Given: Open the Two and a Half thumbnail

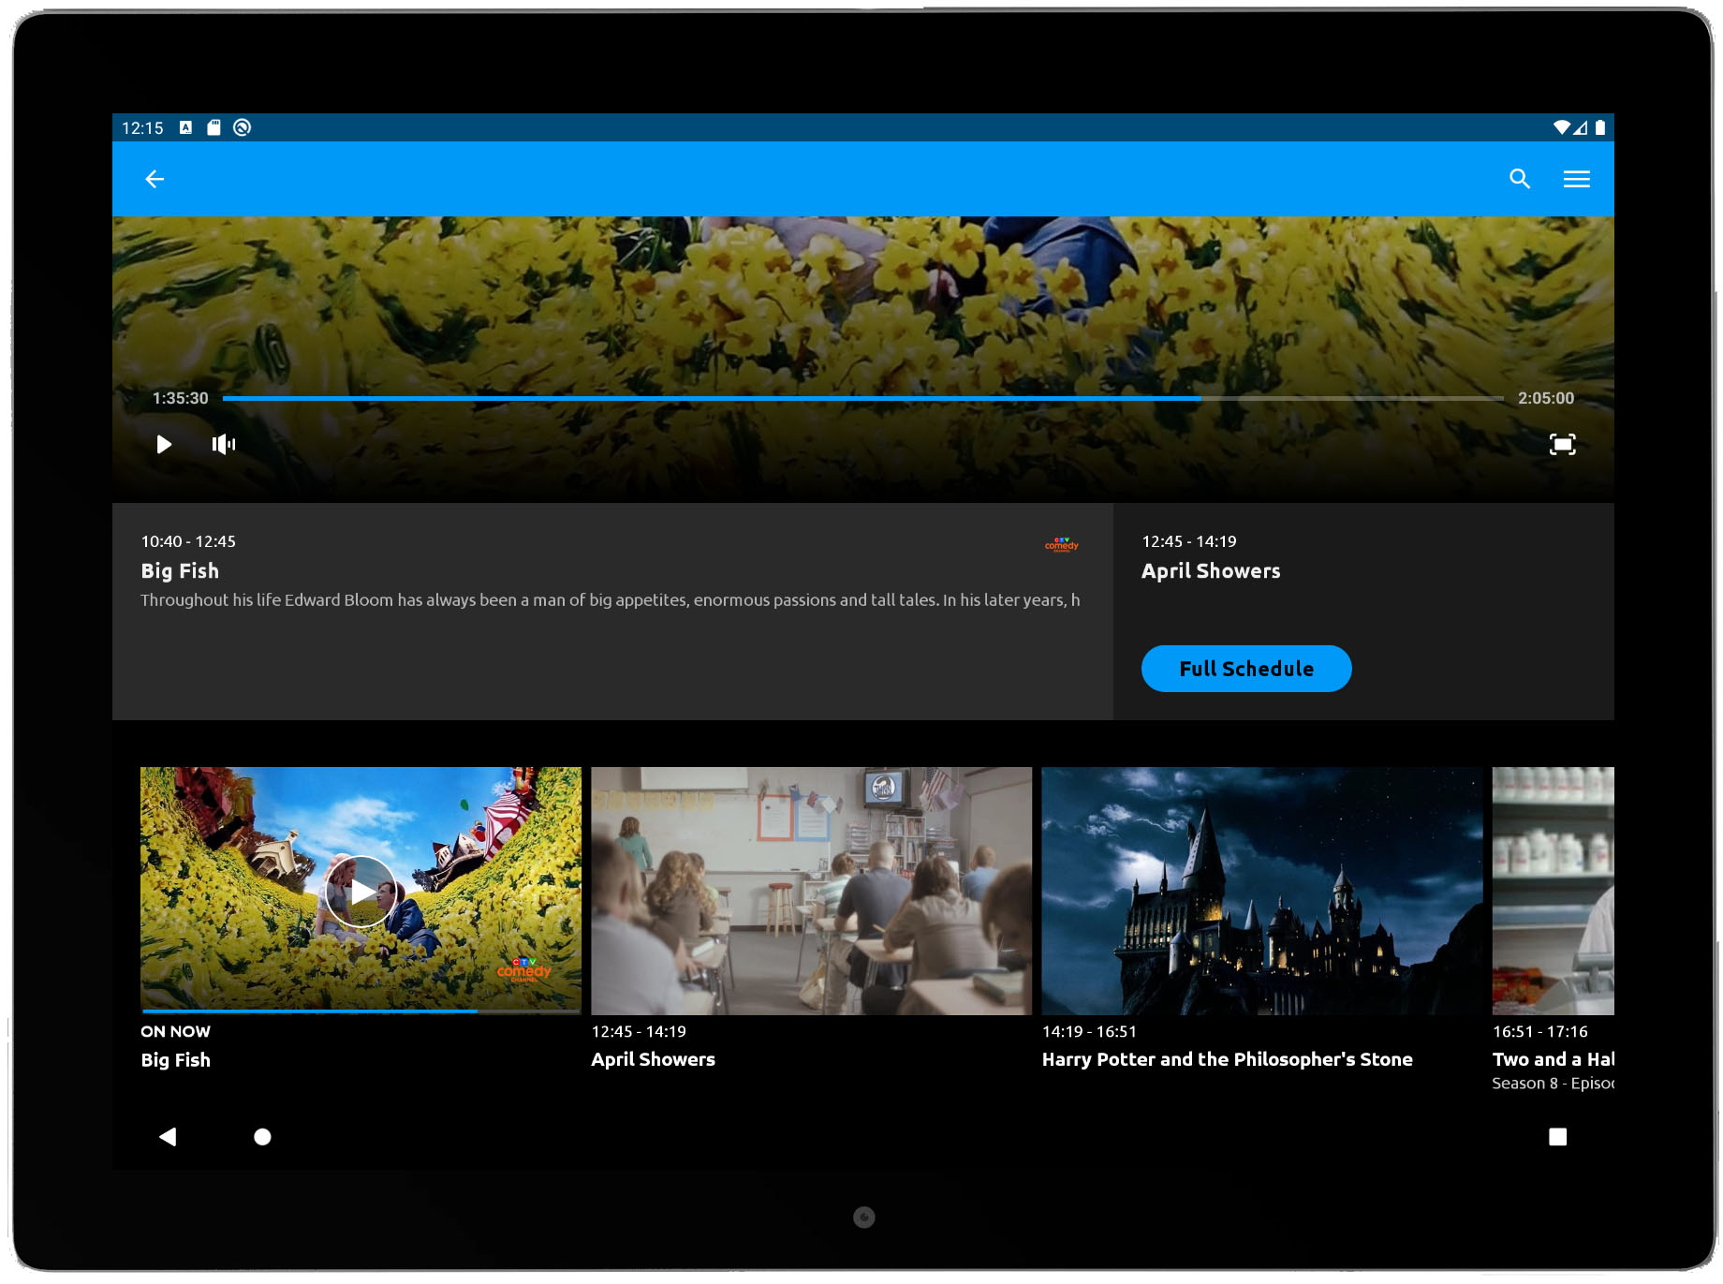Looking at the screenshot, I should pos(1553,891).
